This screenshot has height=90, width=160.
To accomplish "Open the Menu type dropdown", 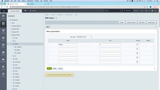I will pos(84,37).
